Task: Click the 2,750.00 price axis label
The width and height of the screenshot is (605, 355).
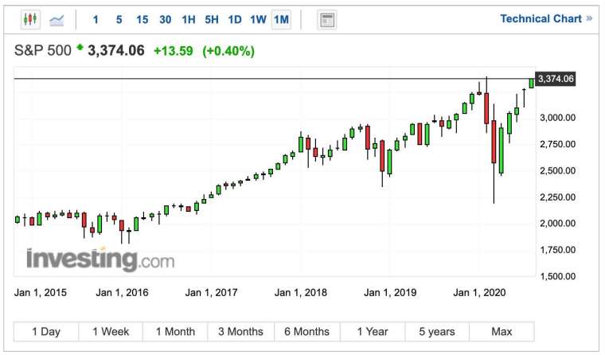Action: point(557,144)
